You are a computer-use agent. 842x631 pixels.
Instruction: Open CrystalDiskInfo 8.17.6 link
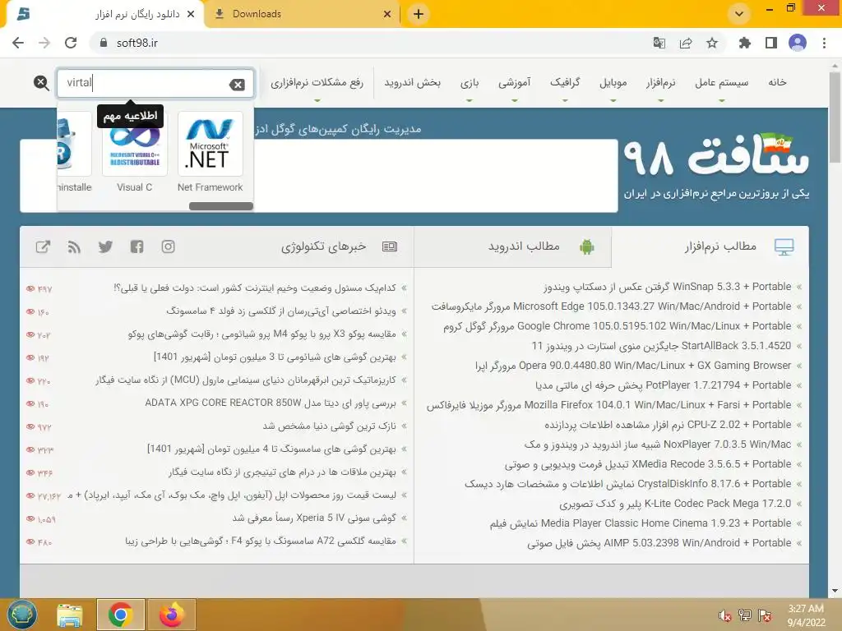click(628, 484)
